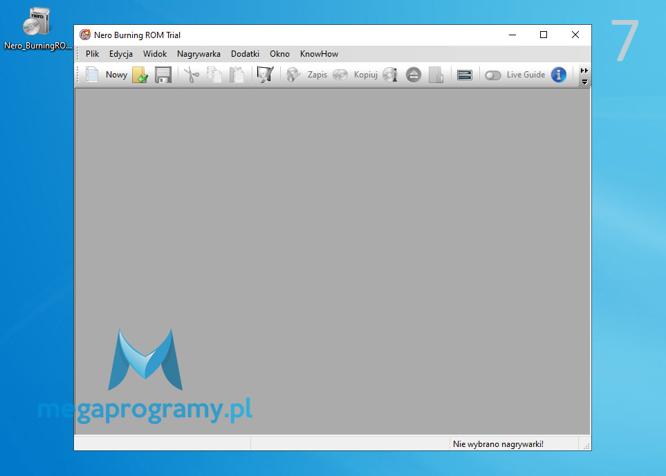Viewport: 666px width, 476px height.
Task: Close the Nero Burning ROM Trial window
Action: pyautogui.click(x=575, y=35)
